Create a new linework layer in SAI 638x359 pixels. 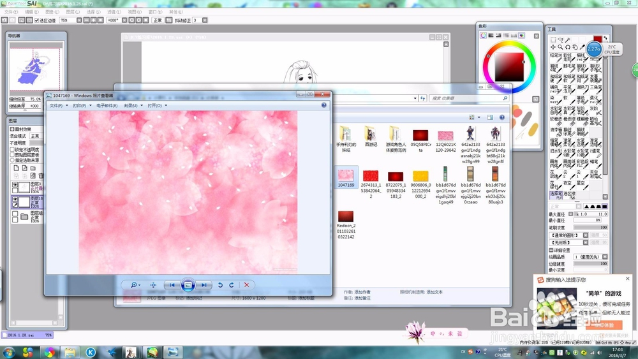[x=24, y=168]
